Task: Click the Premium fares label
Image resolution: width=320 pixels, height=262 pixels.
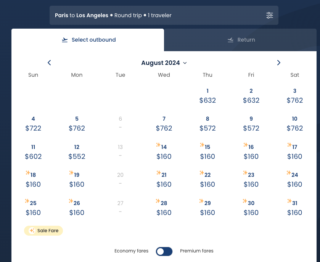Action: point(196,251)
